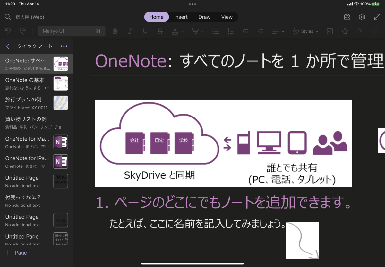Click the thumbnail of OneNote の基本
The image size is (385, 267).
(x=61, y=83)
